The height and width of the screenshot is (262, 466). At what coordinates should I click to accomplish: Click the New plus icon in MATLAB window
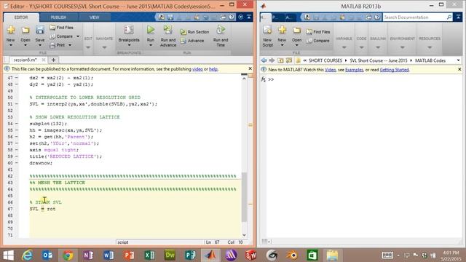pyautogui.click(x=282, y=30)
